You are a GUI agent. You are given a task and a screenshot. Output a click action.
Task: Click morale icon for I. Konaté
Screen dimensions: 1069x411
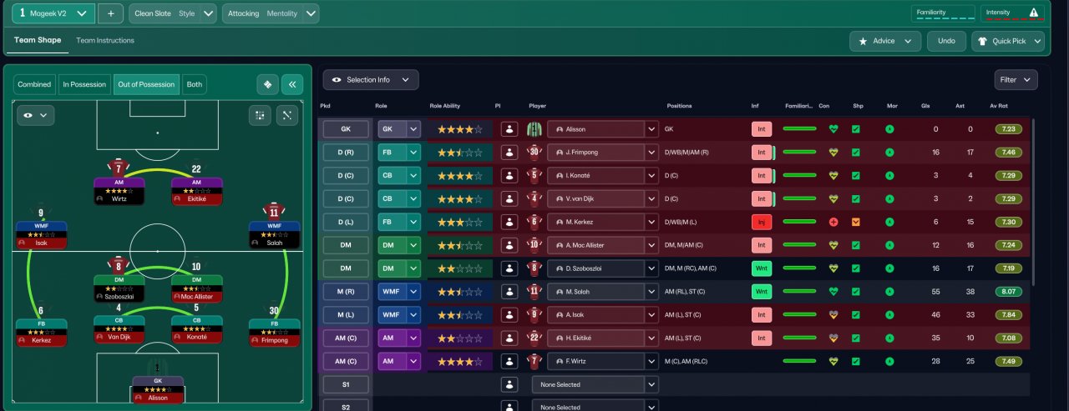coord(889,176)
